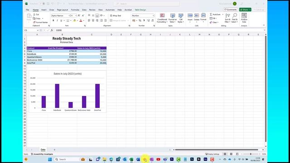Switch to Page Break Preview view
290x163 pixels.
[237, 154]
